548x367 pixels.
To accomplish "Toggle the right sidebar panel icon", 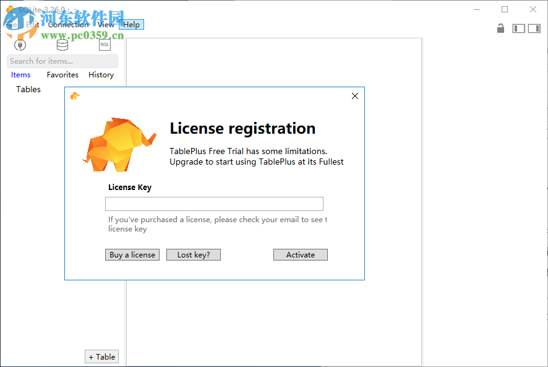I will pyautogui.click(x=536, y=28).
